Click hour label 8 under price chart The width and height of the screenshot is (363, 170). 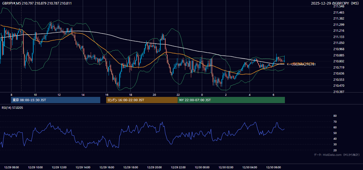pyautogui.click(x=12, y=95)
